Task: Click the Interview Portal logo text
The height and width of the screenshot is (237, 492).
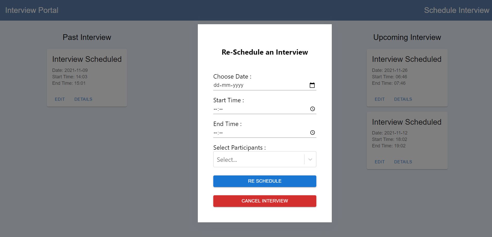Action: [32, 10]
